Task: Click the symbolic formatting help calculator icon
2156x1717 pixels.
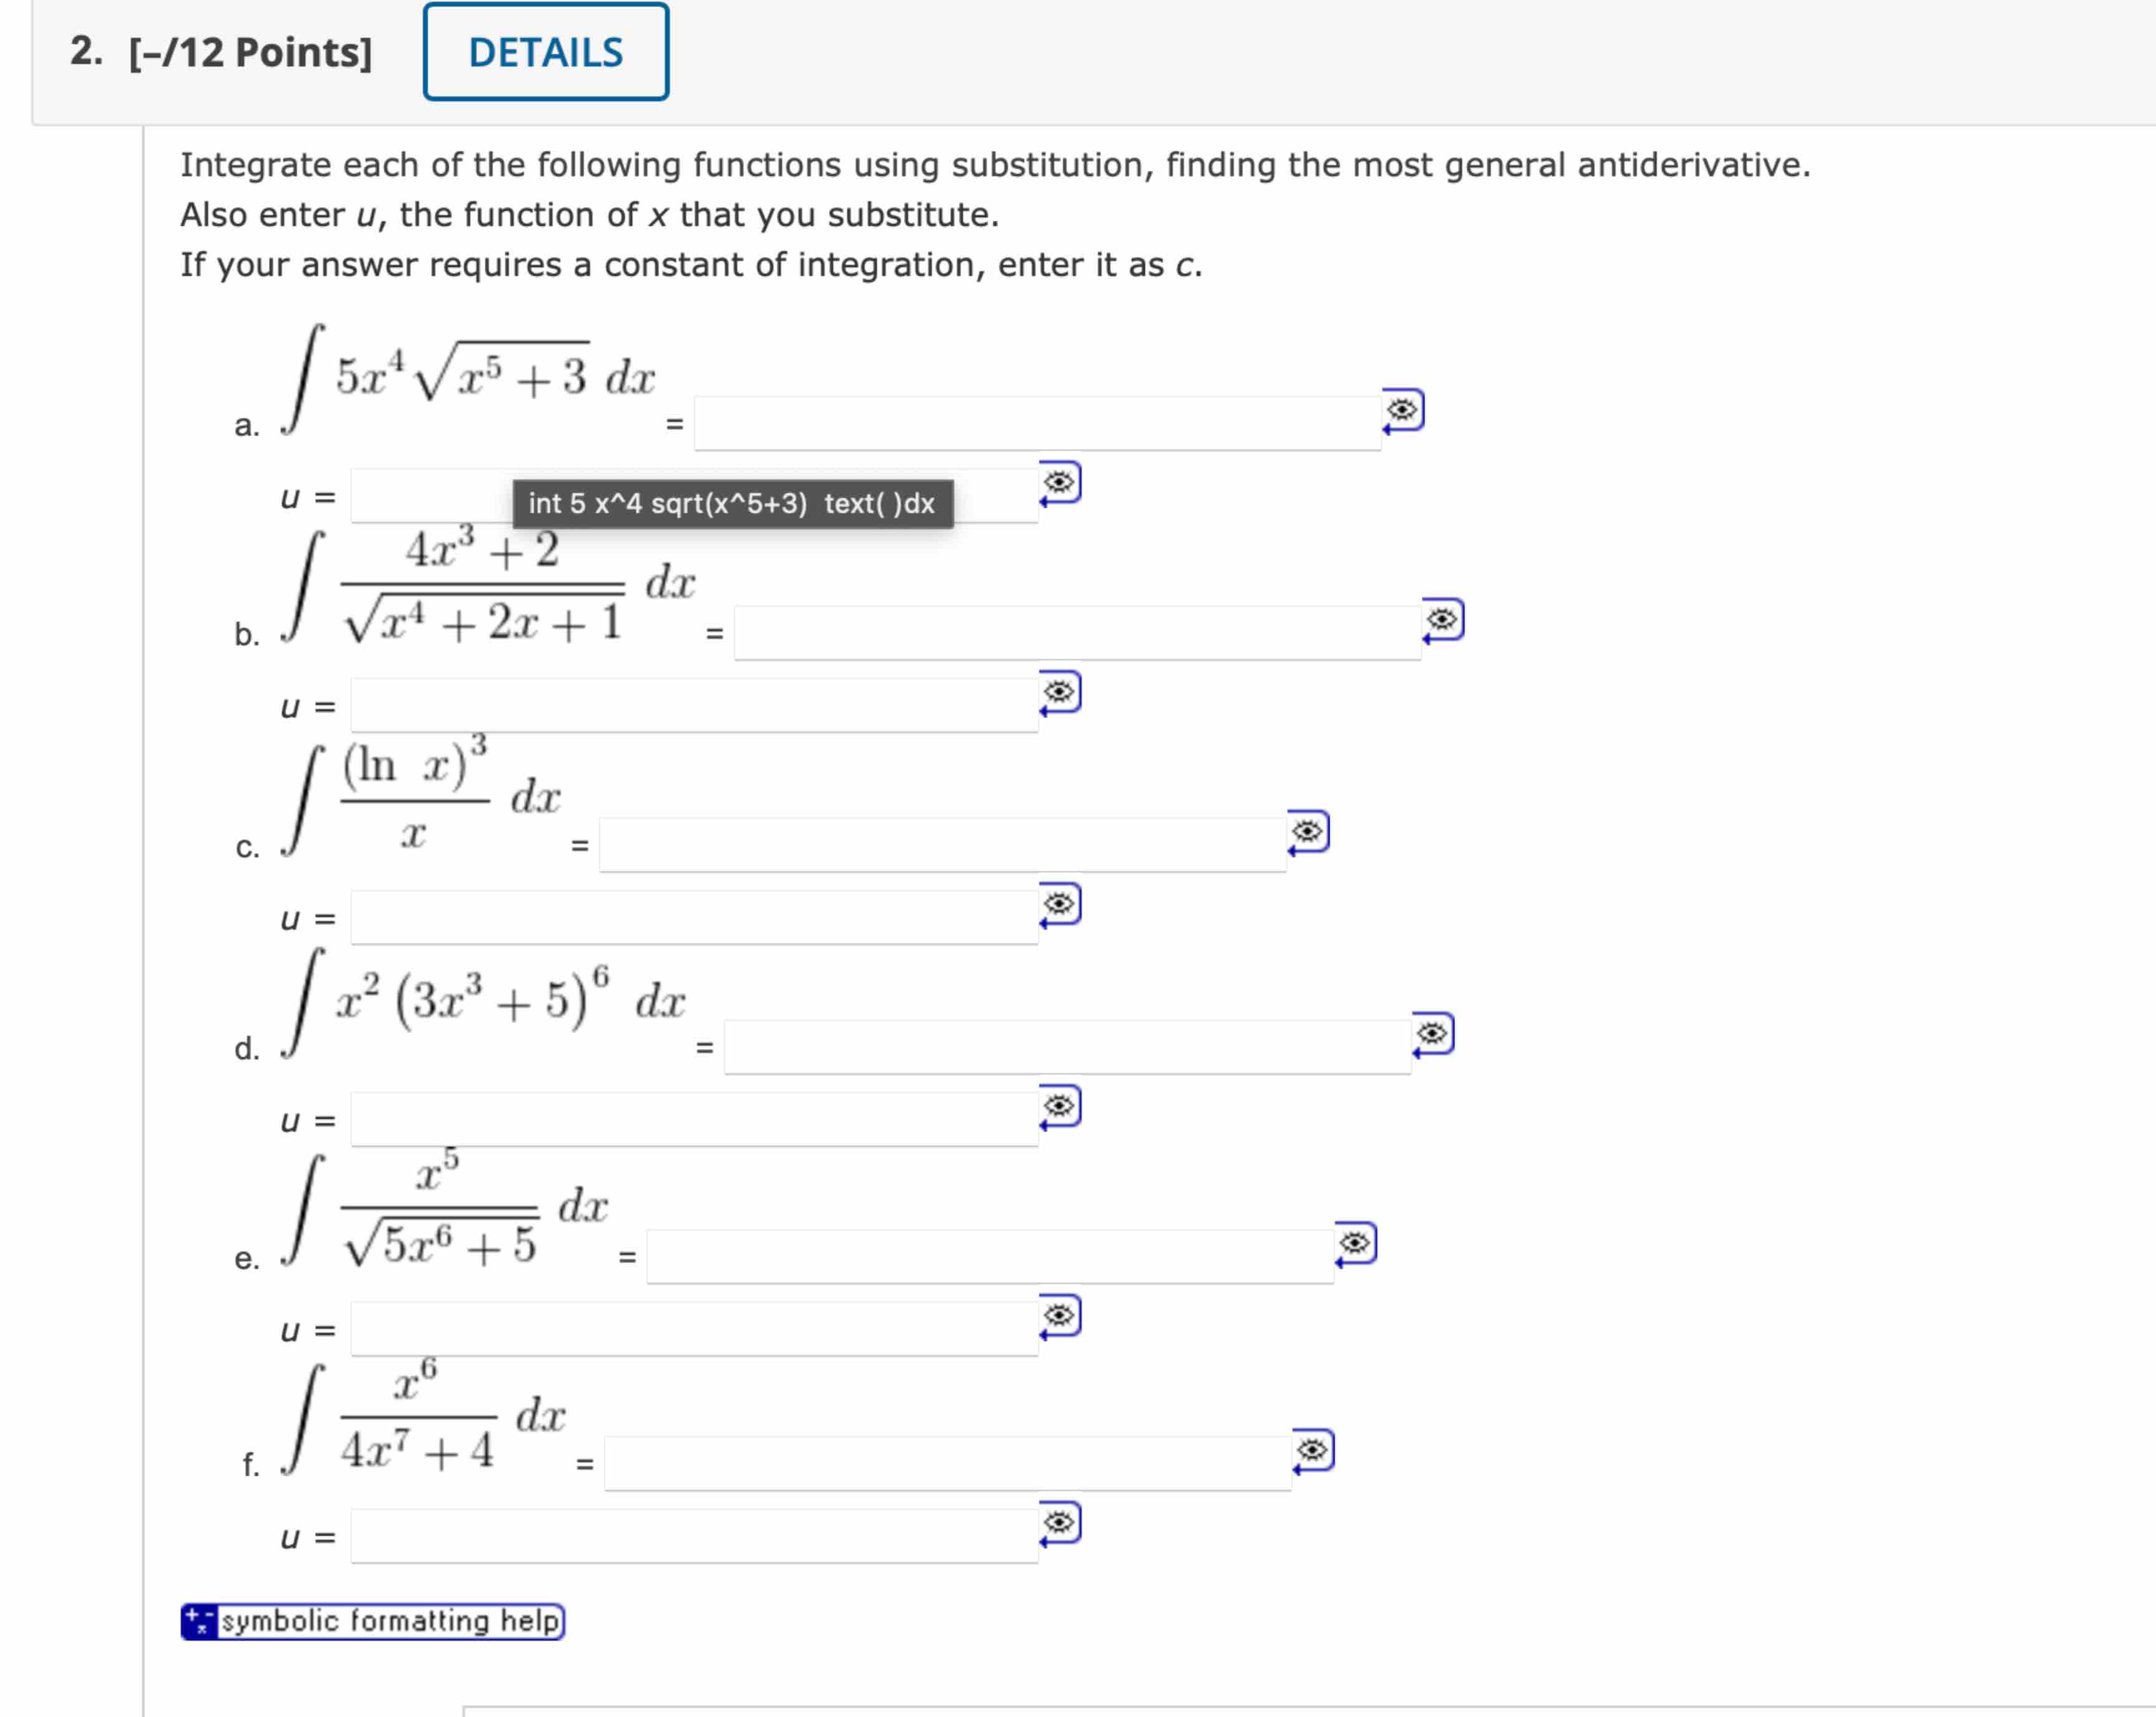Action: 199,1621
